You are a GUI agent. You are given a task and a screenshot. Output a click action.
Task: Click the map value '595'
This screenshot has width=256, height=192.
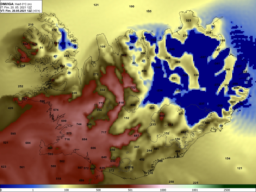pos(13,134)
